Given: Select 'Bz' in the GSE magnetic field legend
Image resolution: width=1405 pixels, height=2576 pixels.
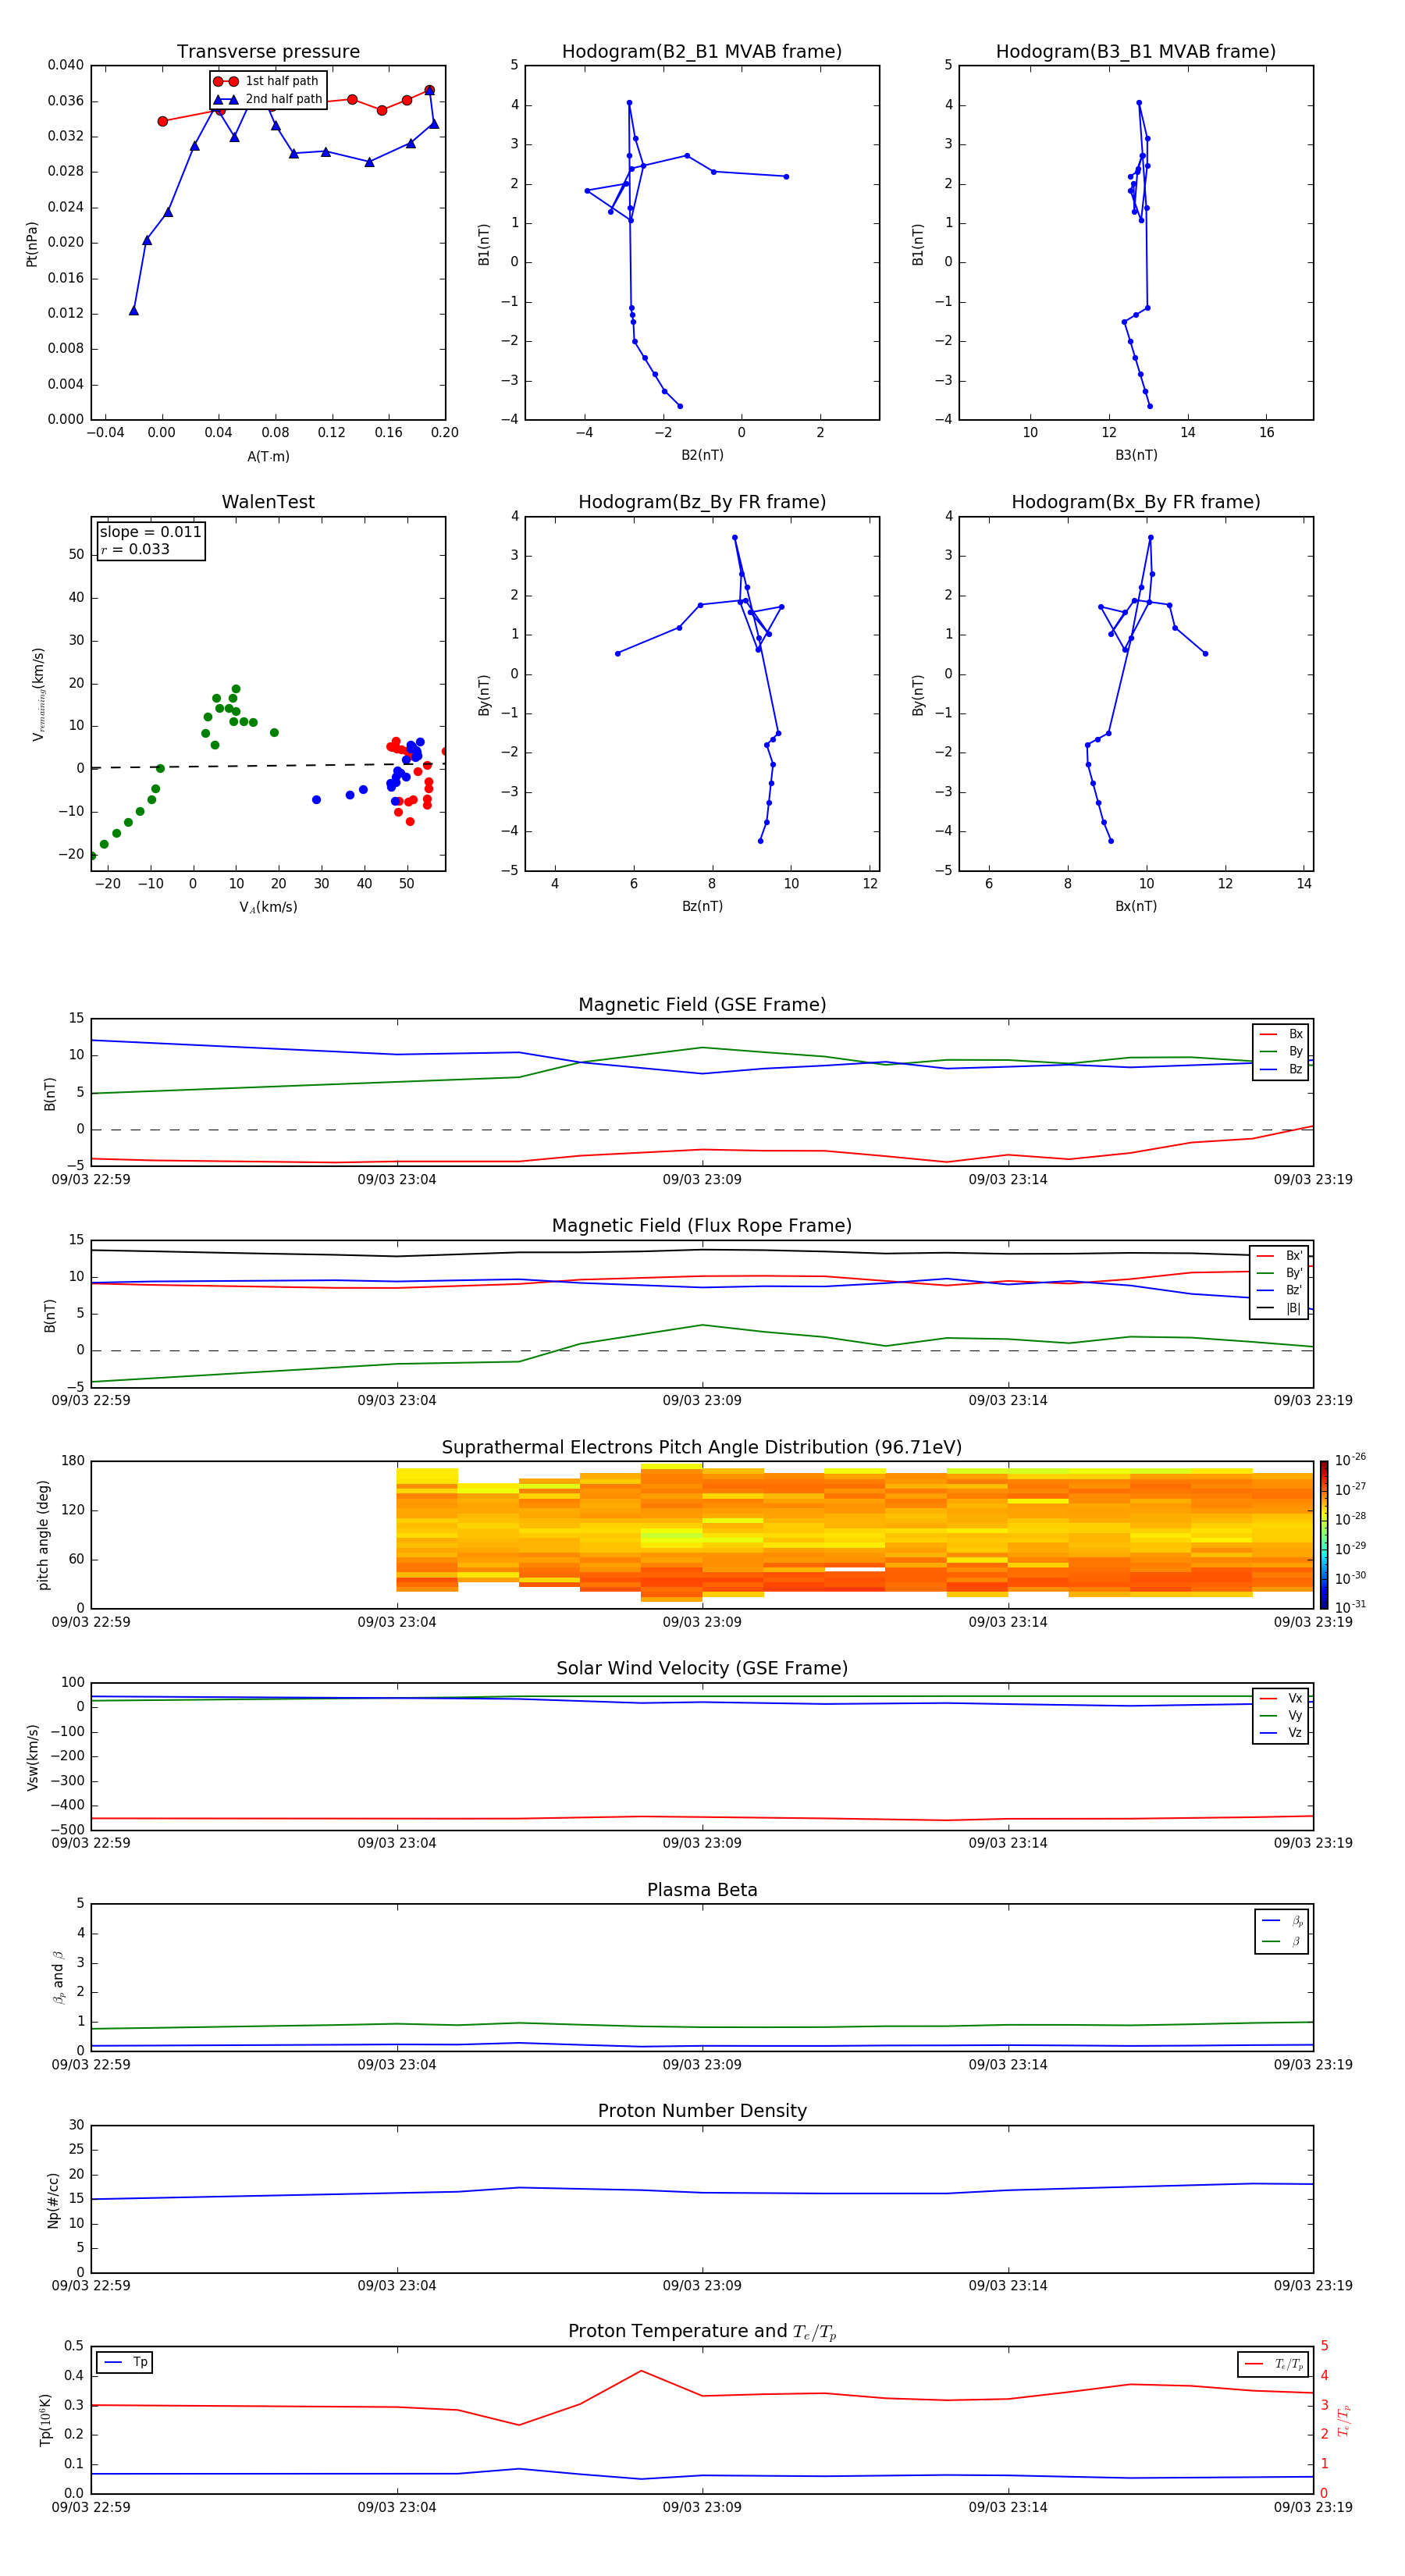Looking at the screenshot, I should (x=1282, y=1069).
